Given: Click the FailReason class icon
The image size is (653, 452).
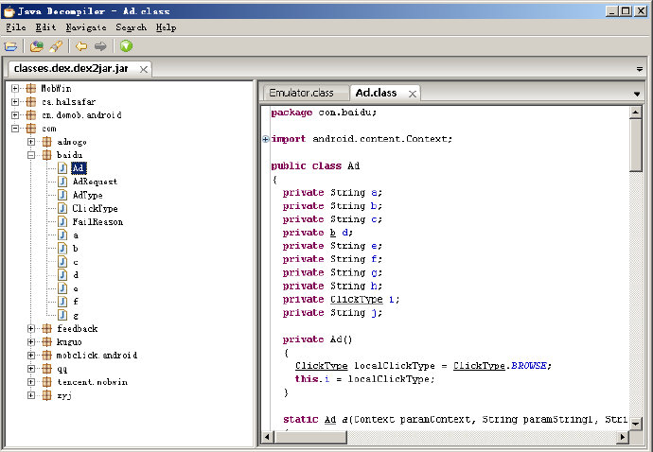Looking at the screenshot, I should tap(62, 221).
